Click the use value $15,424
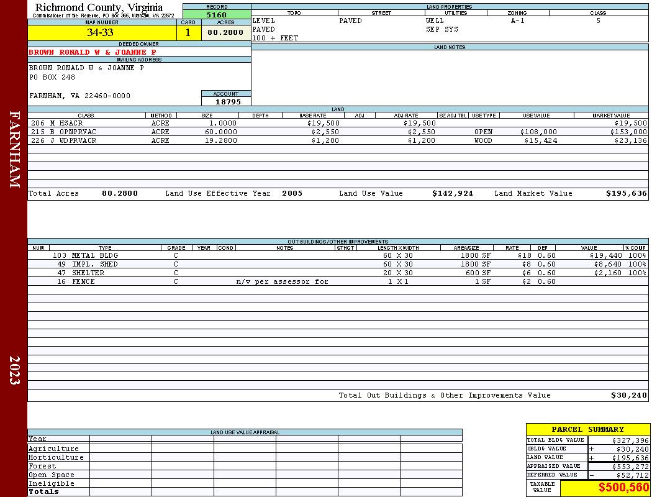This screenshot has width=652, height=497. coord(541,140)
